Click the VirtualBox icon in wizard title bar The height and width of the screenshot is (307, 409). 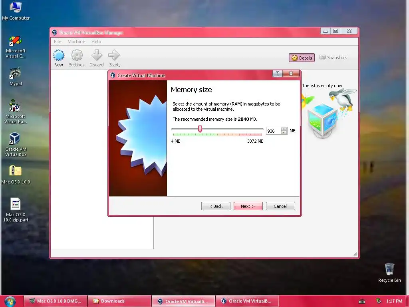click(113, 75)
